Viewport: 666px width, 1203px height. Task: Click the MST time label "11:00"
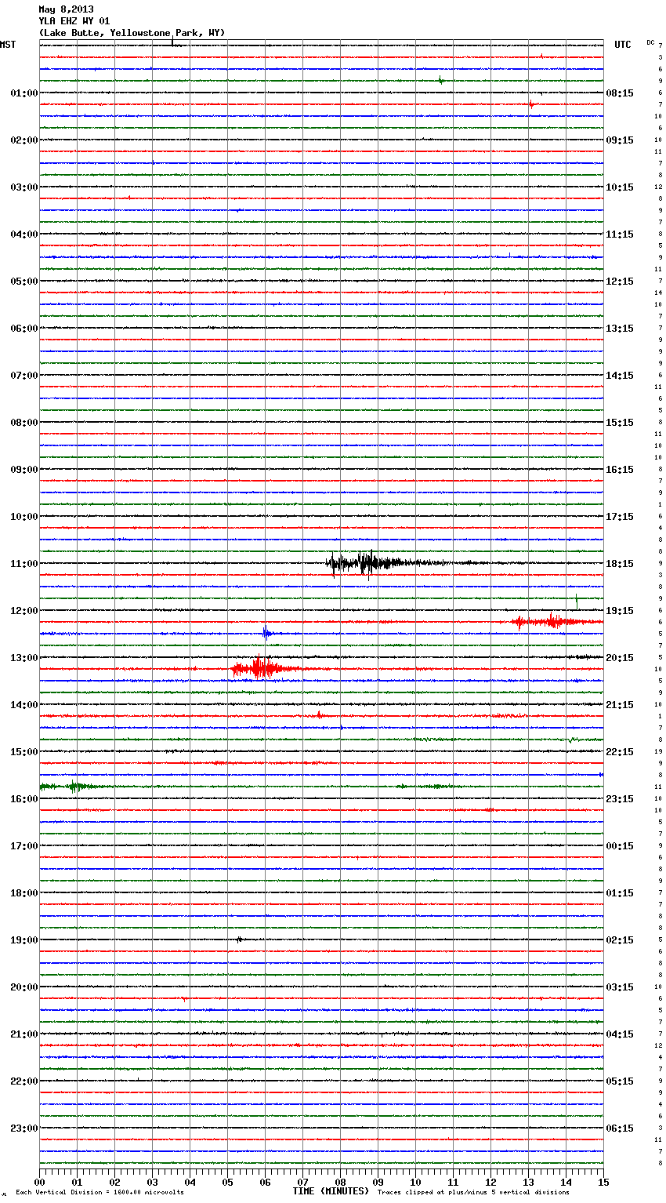pyautogui.click(x=24, y=564)
